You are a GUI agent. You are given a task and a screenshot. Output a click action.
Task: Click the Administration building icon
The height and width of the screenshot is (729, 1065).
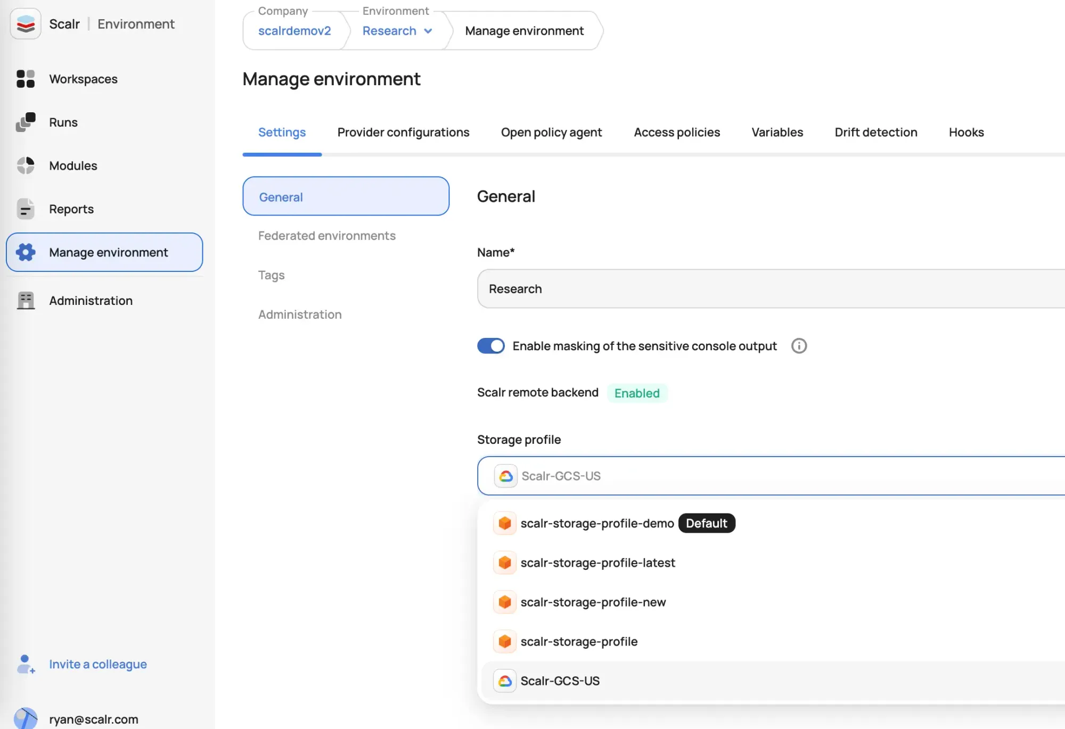coord(26,301)
